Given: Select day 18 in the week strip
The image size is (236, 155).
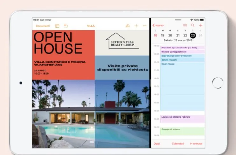Looking at the screenshot, I should pyautogui.click(x=155, y=35).
